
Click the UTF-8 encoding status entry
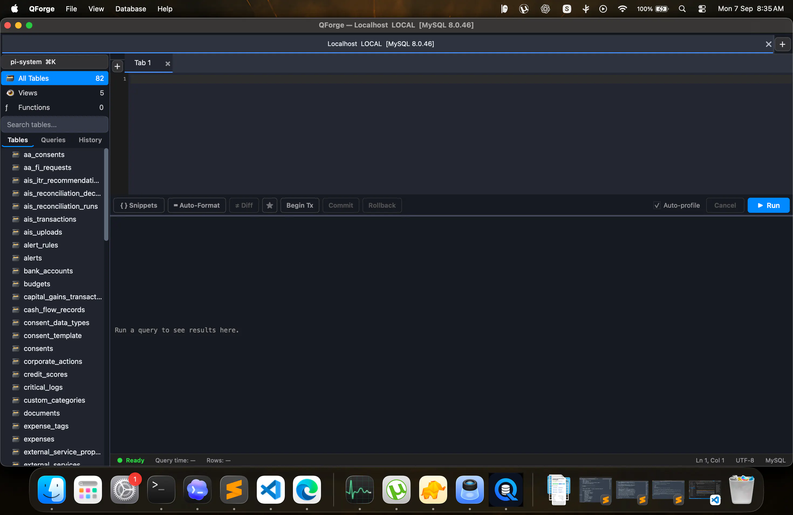click(x=745, y=460)
